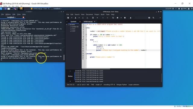This screenshot has height=109, width=193.
Task: Open the terminal window View menu
Action: pyautogui.click(x=19, y=14)
